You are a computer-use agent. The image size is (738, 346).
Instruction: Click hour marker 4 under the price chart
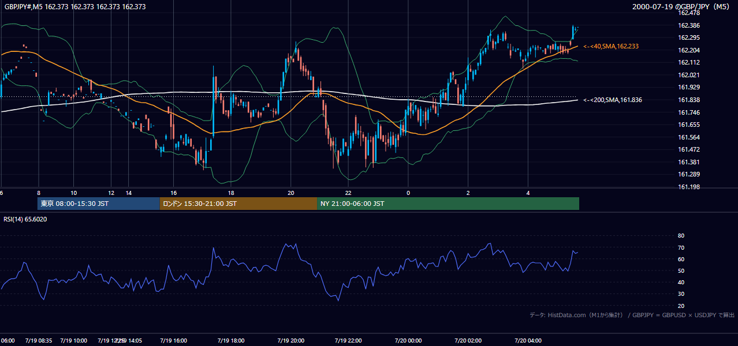(x=528, y=193)
